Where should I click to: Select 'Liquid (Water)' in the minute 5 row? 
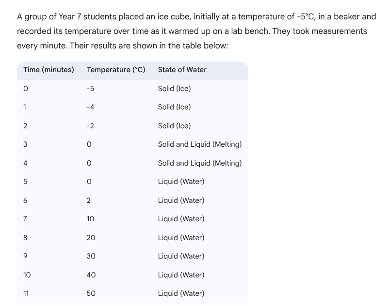coord(181,182)
